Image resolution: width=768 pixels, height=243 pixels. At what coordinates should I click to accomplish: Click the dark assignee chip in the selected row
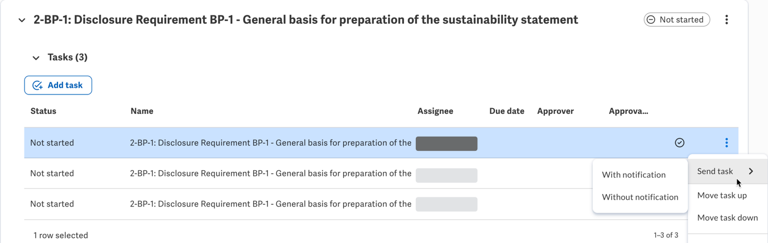point(447,143)
